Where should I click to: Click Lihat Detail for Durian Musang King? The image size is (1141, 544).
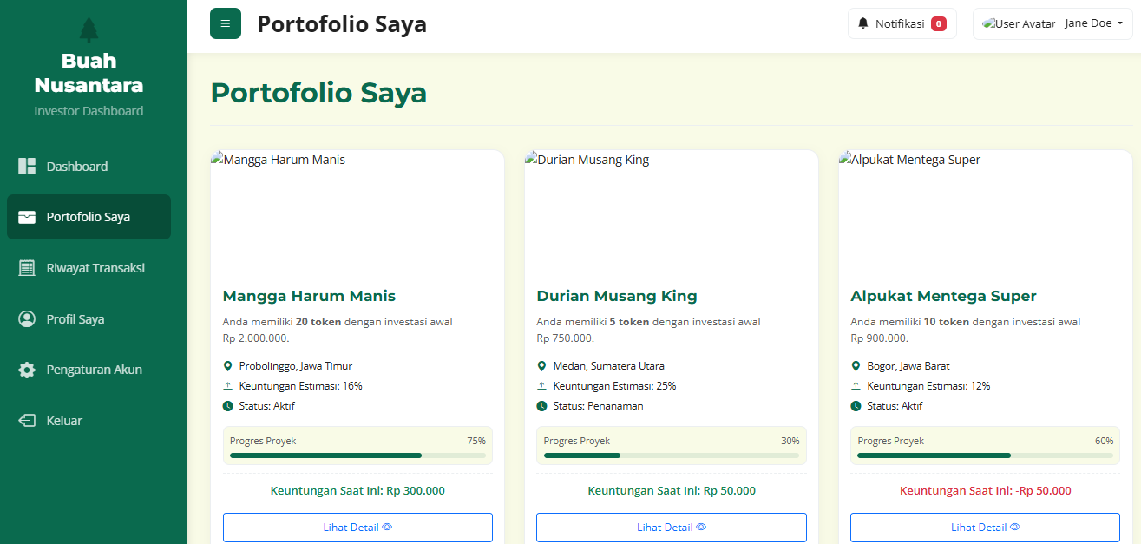tap(671, 528)
